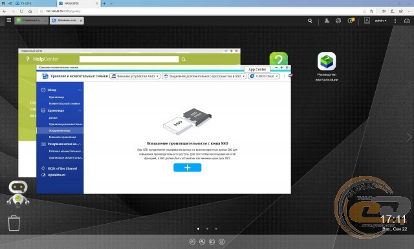The width and height of the screenshot is (414, 249).
Task: Open iSCSI и Fibre Channel section
Action: pos(60,168)
